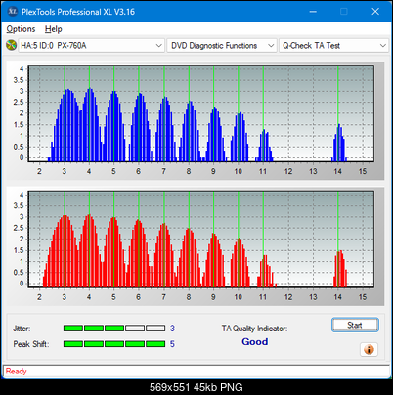Click the PlexTools XL title bar icon
The image size is (393, 395).
[x=13, y=12]
